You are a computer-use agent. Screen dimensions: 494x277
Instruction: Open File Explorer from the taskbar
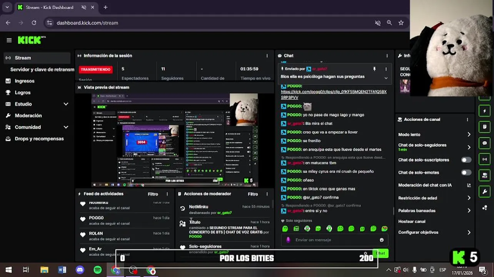[44, 270]
